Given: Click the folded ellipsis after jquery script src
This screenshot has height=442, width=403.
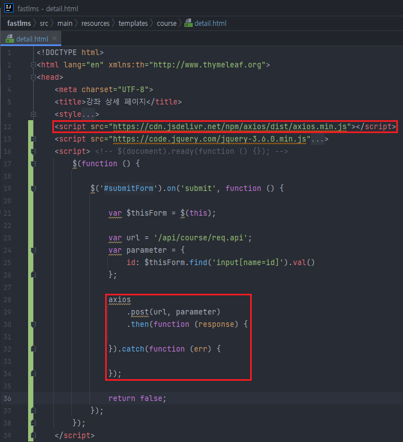Looking at the screenshot, I should pos(317,139).
